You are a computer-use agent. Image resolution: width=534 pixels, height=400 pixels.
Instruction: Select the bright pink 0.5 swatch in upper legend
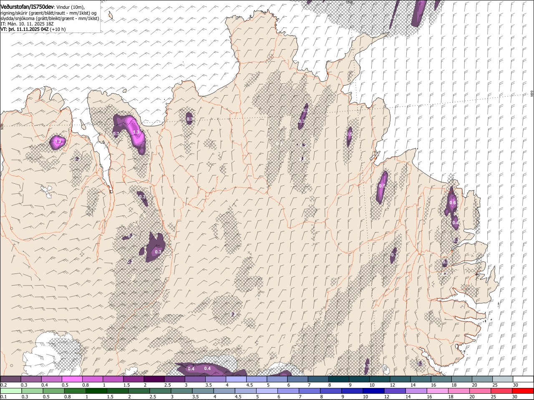[x=72, y=379]
